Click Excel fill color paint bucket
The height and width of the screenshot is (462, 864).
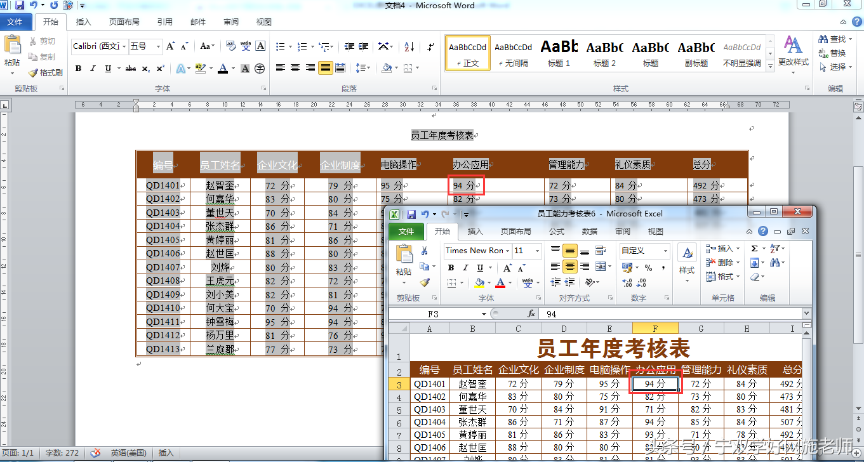(x=480, y=283)
